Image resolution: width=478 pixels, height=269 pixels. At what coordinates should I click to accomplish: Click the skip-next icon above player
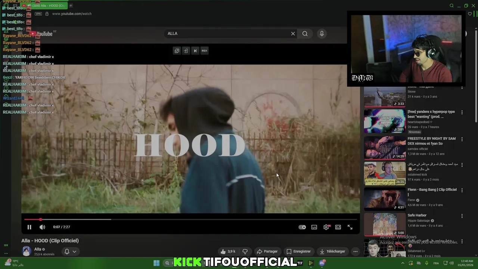tap(195, 51)
